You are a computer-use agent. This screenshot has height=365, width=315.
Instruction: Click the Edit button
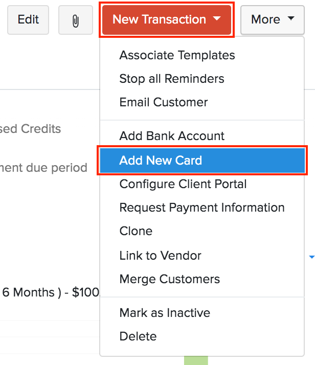click(28, 20)
